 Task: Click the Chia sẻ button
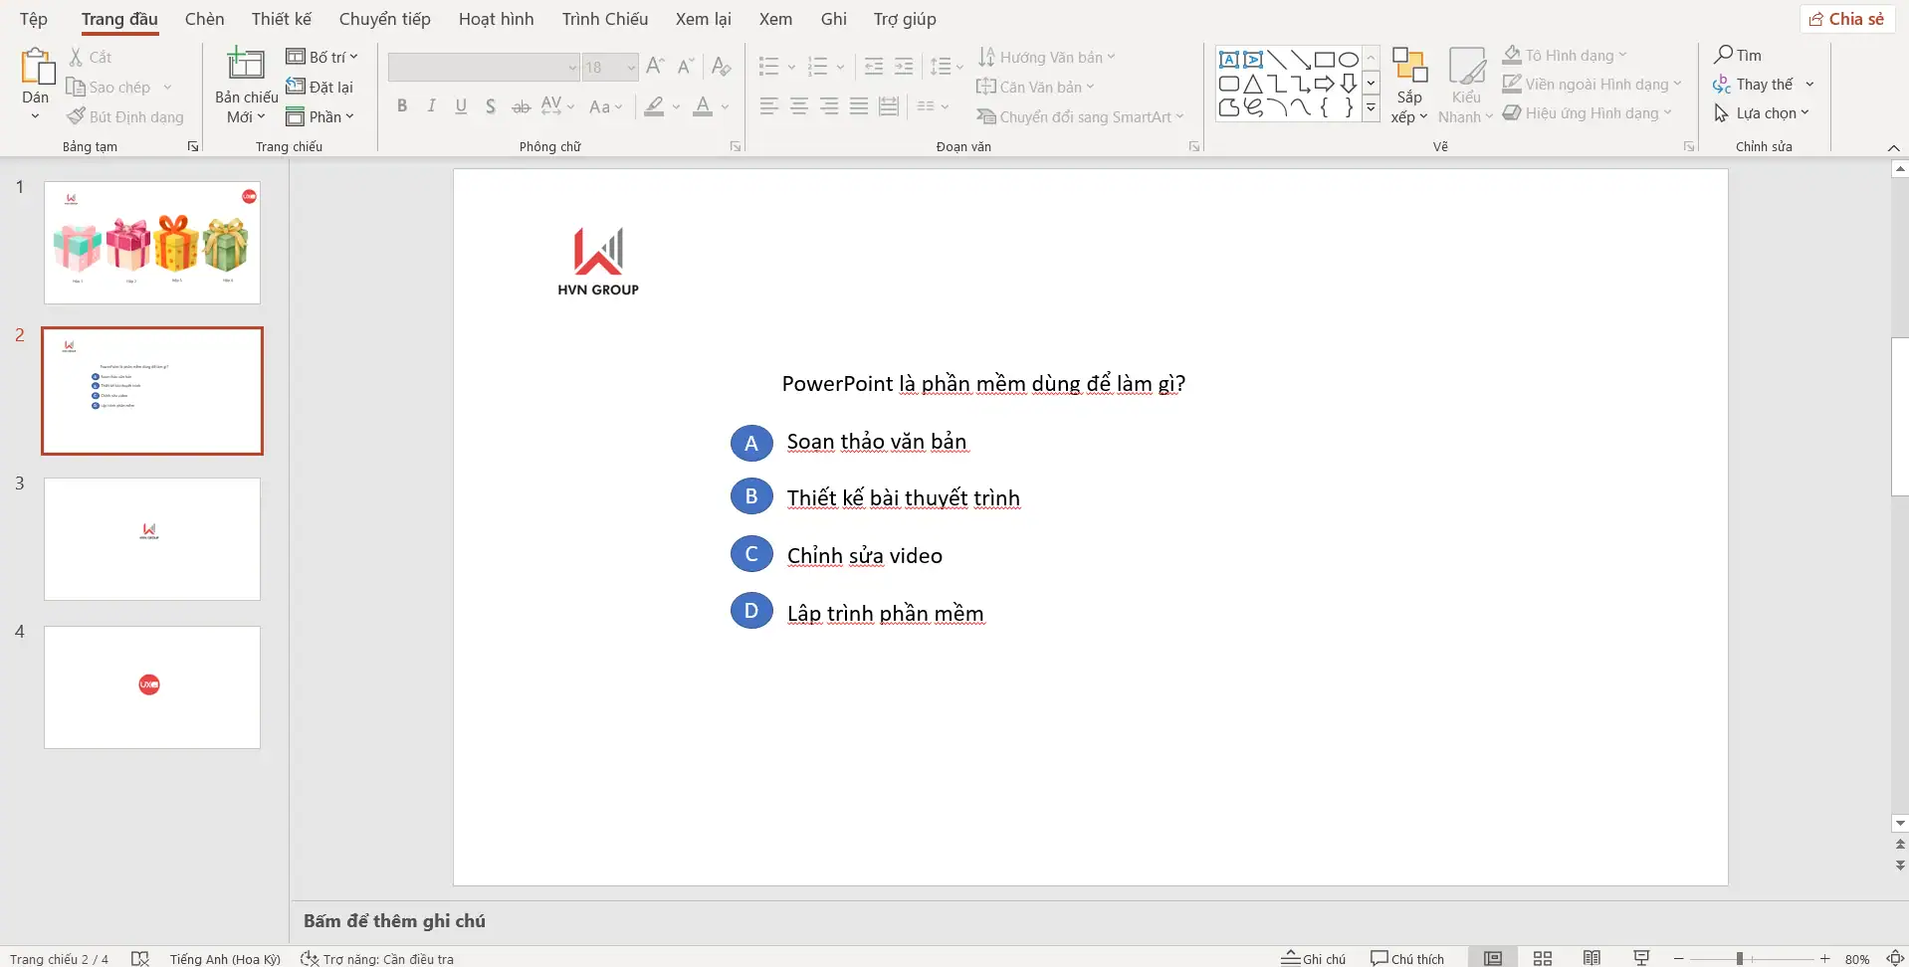(1847, 18)
